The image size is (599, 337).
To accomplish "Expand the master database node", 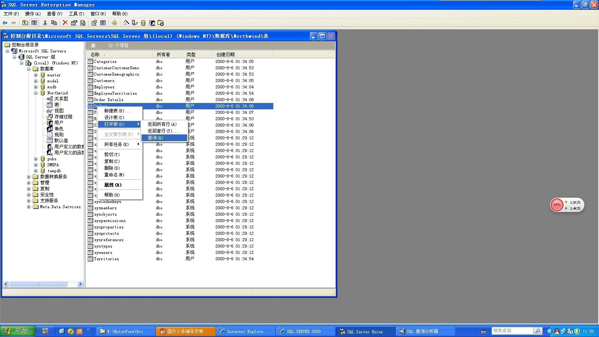I will coord(36,75).
